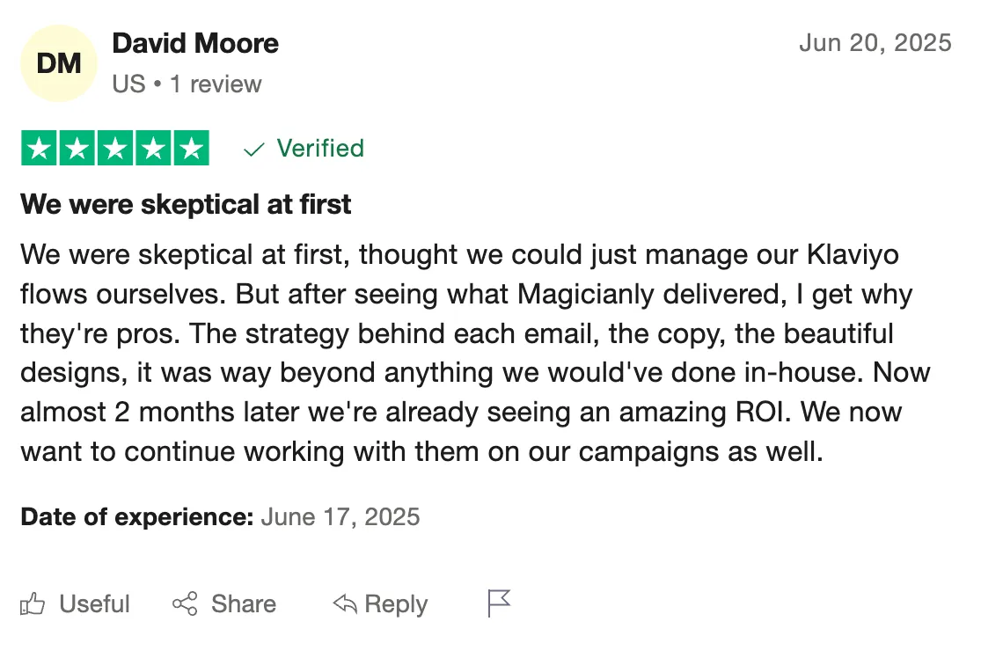The width and height of the screenshot is (1003, 658).
Task: Click the third green rating star
Action: [115, 149]
